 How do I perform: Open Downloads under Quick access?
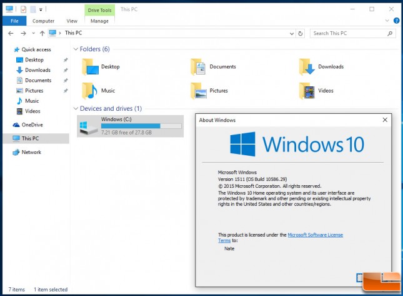[x=37, y=70]
